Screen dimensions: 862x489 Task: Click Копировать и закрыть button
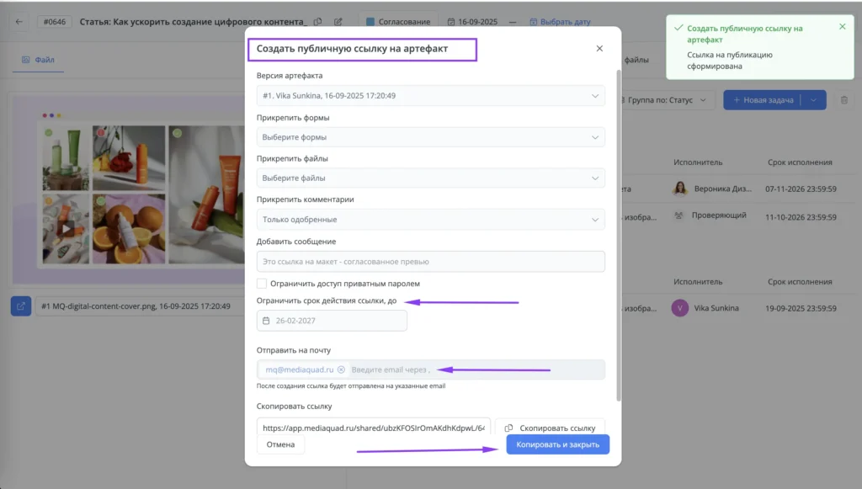pyautogui.click(x=557, y=444)
